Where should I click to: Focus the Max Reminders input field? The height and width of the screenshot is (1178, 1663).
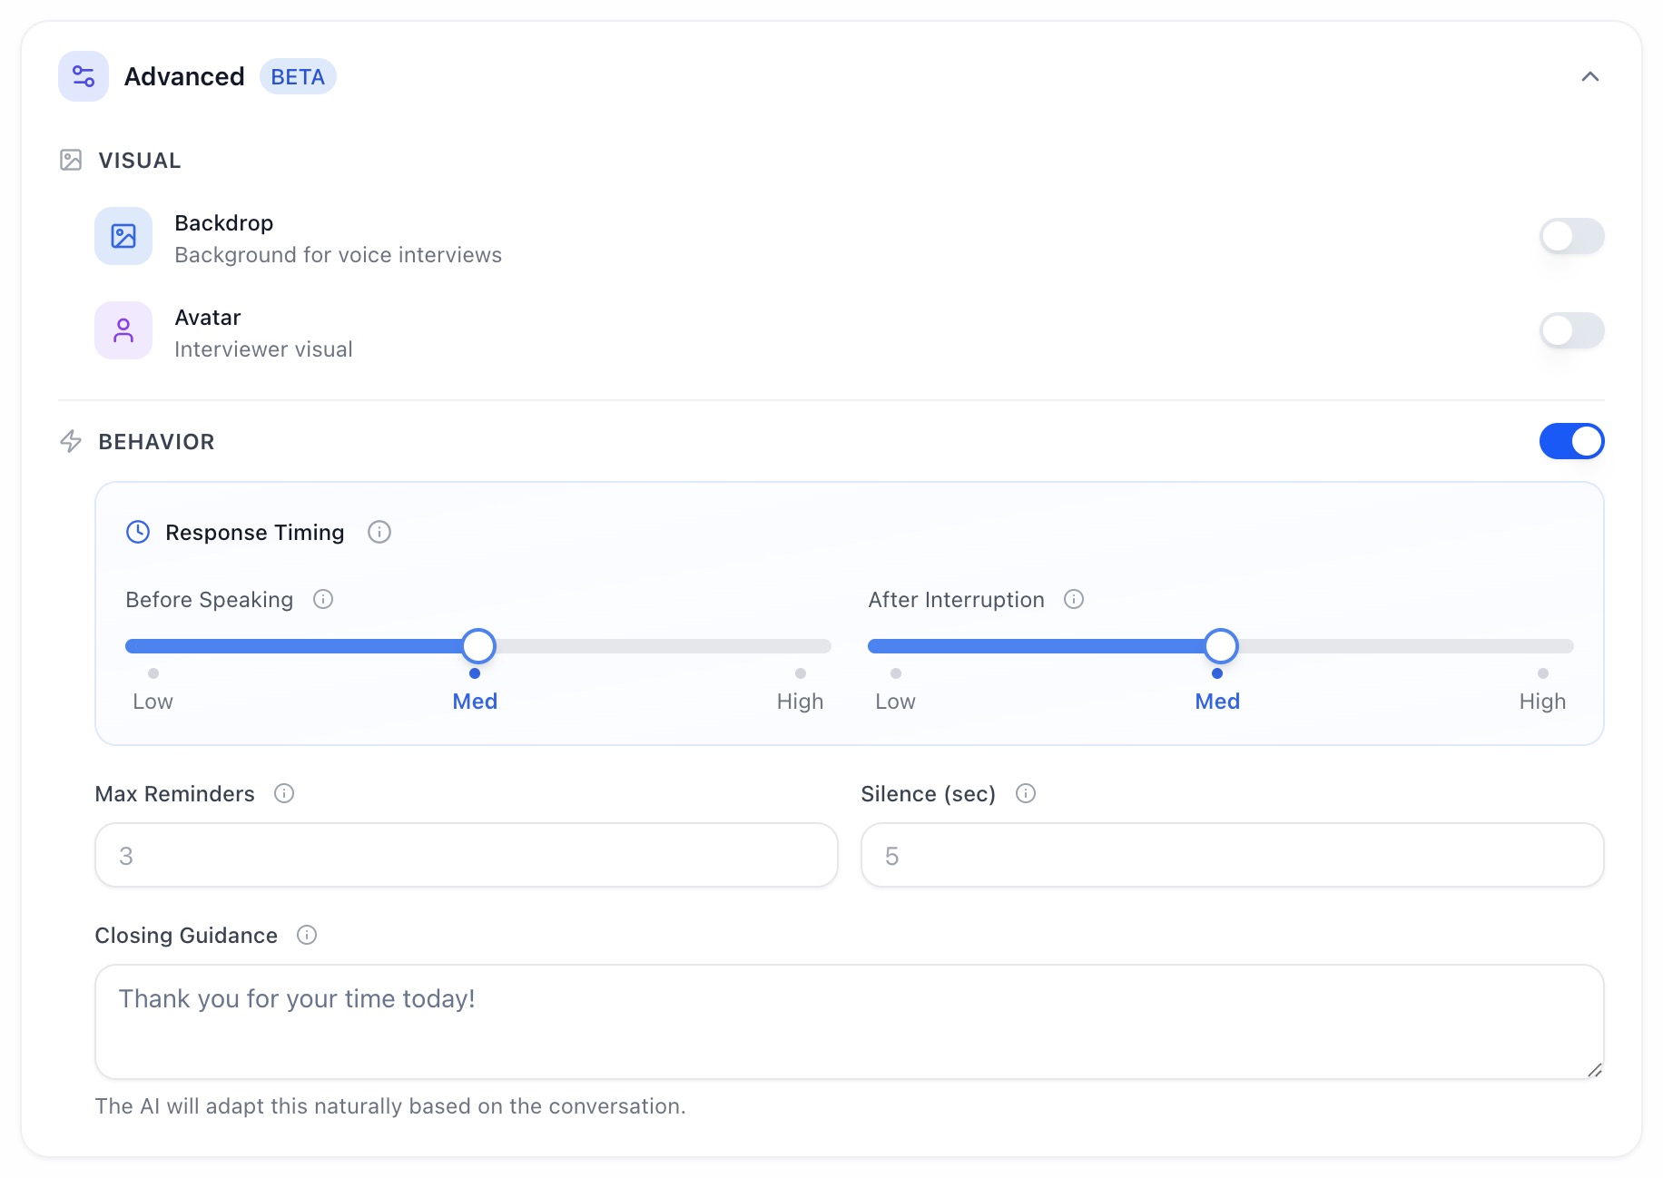(466, 855)
